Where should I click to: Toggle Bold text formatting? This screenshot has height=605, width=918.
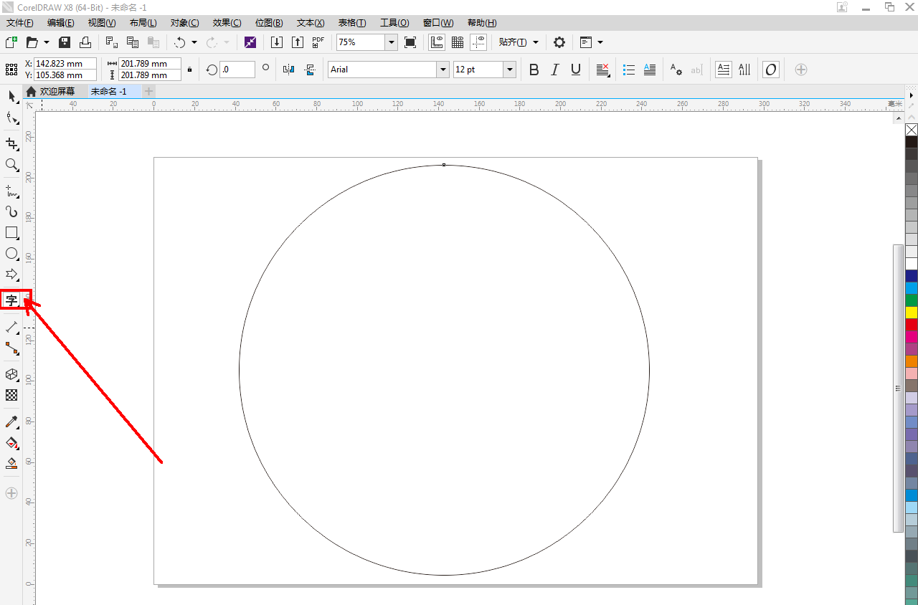(534, 70)
